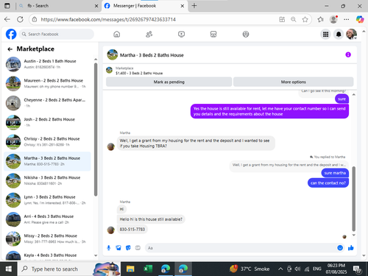
Task: Click the Windows taskbar search box
Action: point(68,269)
